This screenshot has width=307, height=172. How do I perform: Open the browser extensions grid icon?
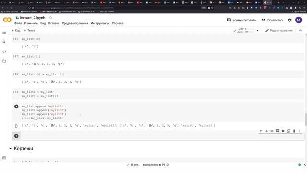click(209, 8)
